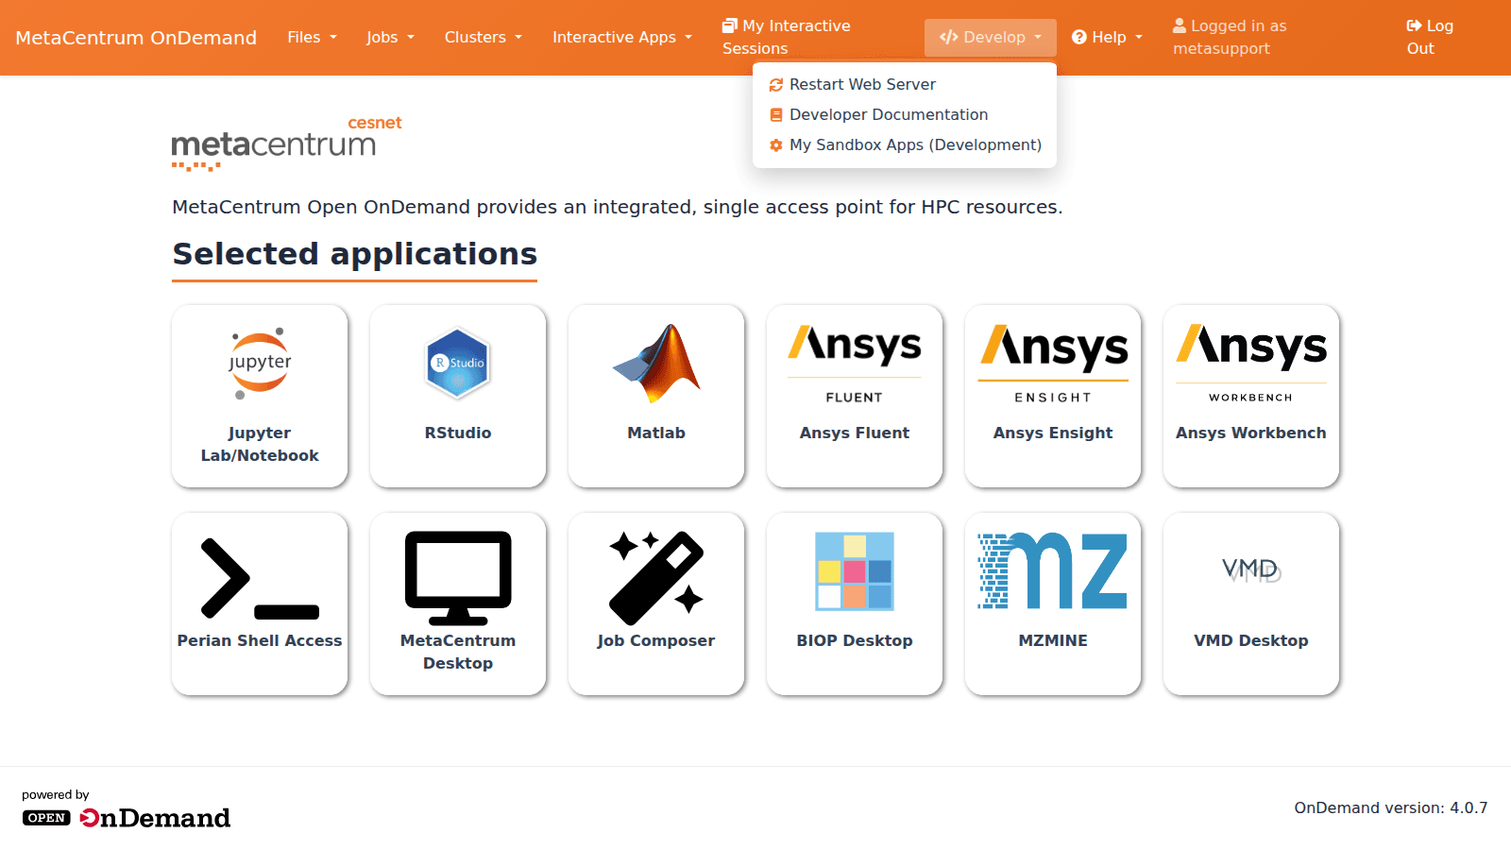Open the MZMINE logo icon
The height and width of the screenshot is (850, 1511).
[1053, 570]
